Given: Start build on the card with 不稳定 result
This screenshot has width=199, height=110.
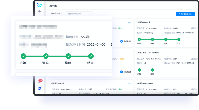Looking at the screenshot, I should pos(126,72).
